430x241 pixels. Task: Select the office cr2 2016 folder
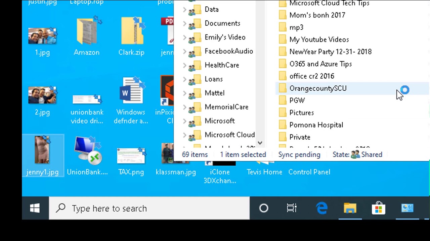coord(312,76)
